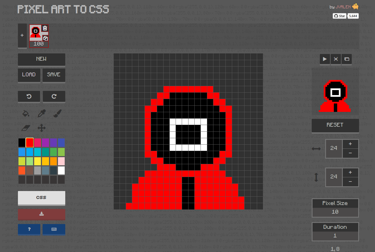The width and height of the screenshot is (375, 252).
Task: Increase the grid height with plus
Action: 350,173
